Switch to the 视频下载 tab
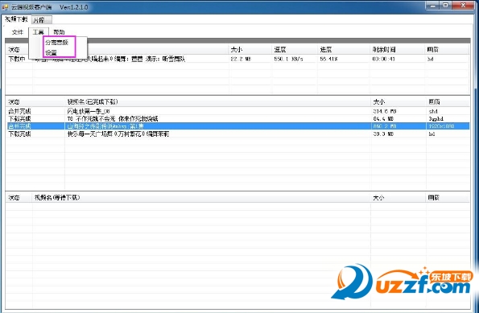479x313 pixels. point(16,19)
